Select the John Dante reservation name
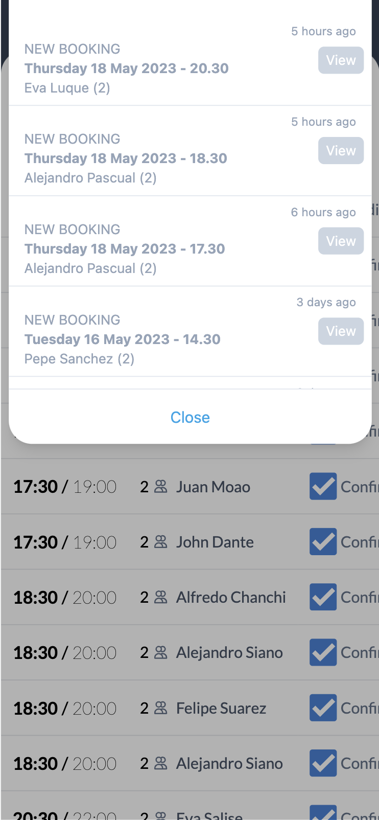This screenshot has height=820, width=379. click(215, 542)
